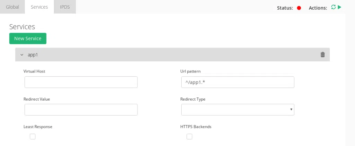
Task: Tick the HTTPS Backends checkbox
Action: click(189, 137)
